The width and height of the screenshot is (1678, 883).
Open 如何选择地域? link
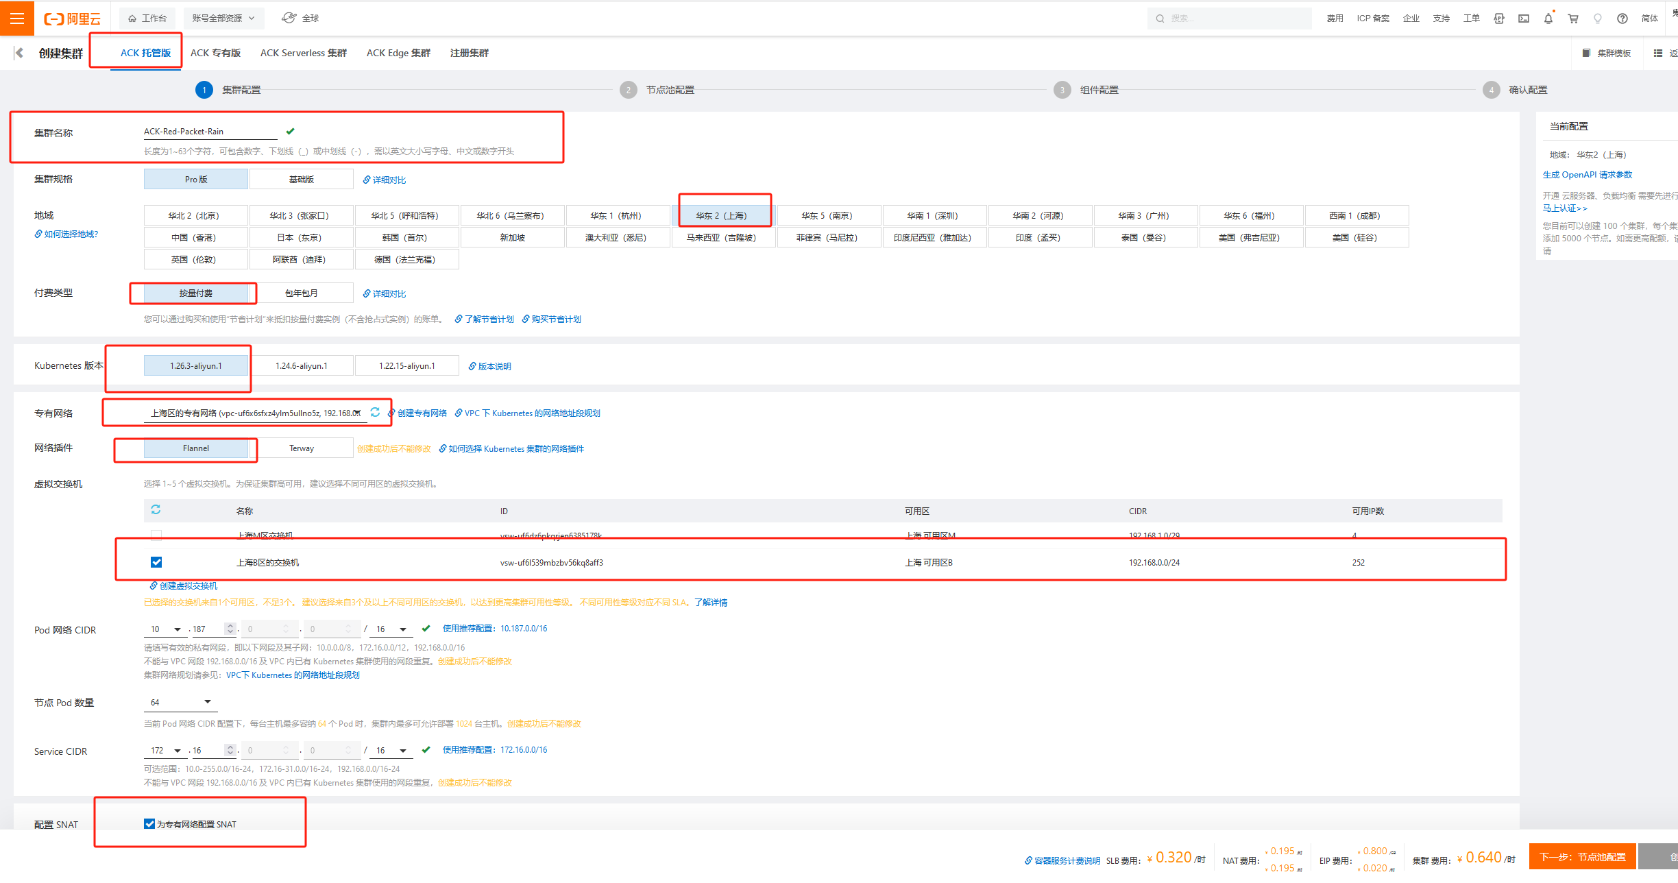pyautogui.click(x=66, y=234)
